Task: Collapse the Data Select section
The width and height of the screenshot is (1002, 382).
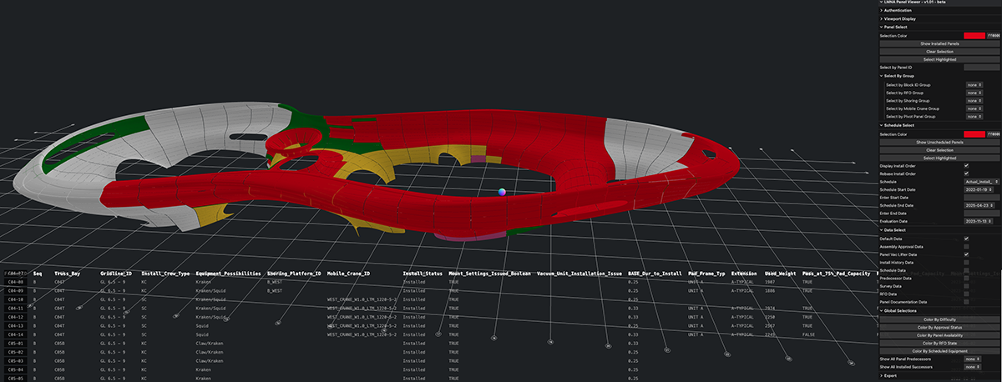Action: [x=939, y=229]
